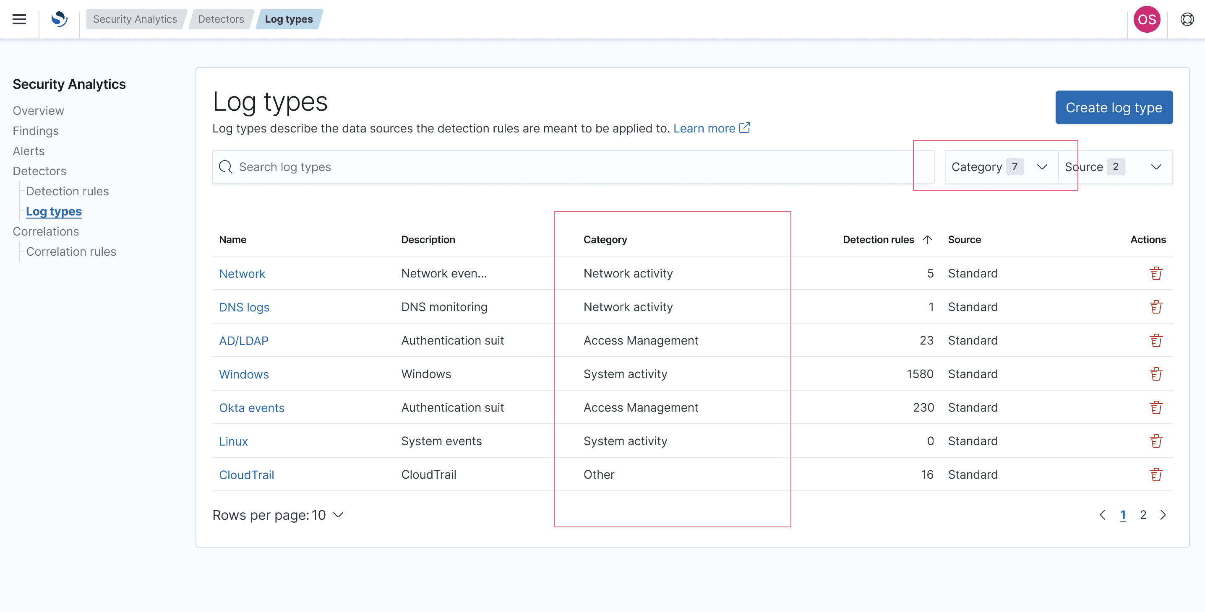This screenshot has height=612, width=1205.
Task: Click the Create log type button
Action: 1114,107
